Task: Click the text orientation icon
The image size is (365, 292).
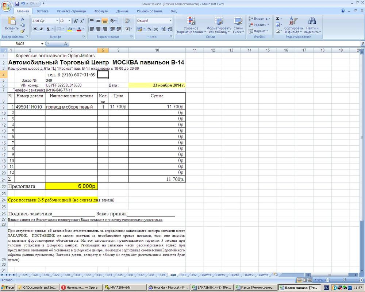Action: (113, 21)
